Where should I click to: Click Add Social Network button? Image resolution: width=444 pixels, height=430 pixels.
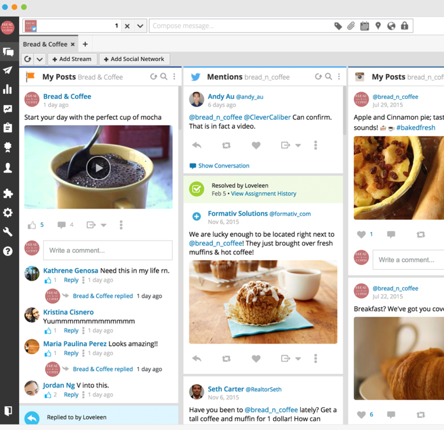click(134, 59)
